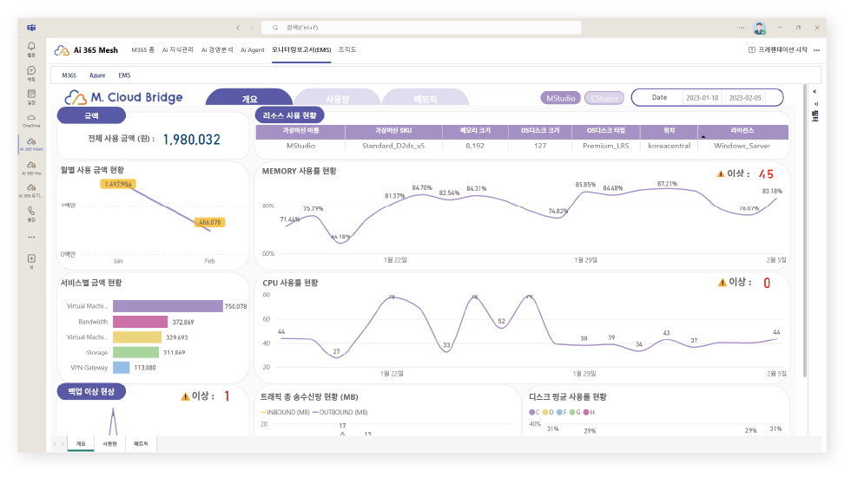Image resolution: width=851 pixels, height=477 pixels.
Task: Switch to the bottom 메트릭 page tab
Action: click(141, 443)
